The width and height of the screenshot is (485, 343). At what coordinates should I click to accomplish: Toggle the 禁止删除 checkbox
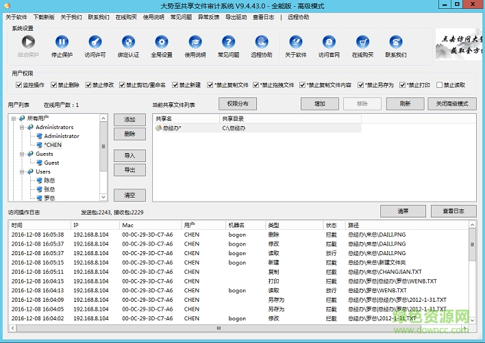53,86
